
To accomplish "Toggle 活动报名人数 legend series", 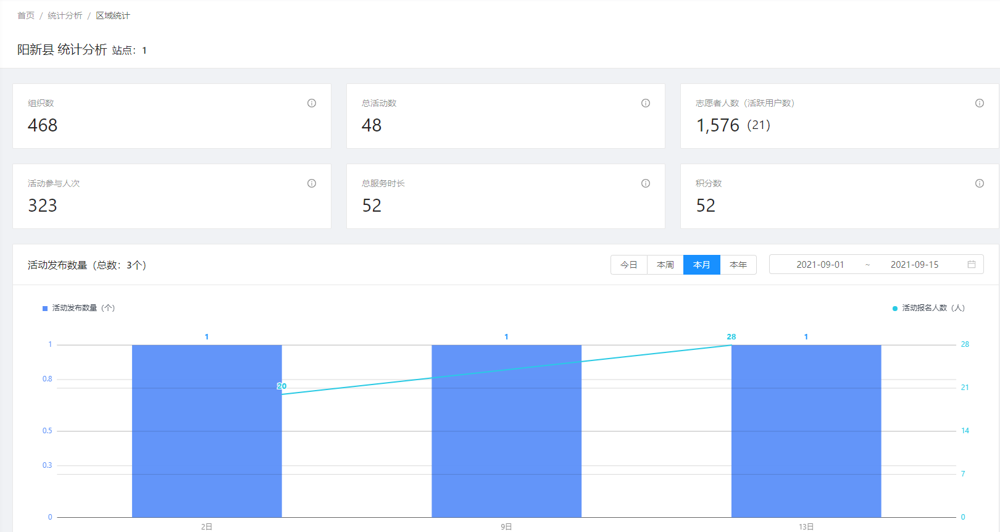I will coord(928,308).
